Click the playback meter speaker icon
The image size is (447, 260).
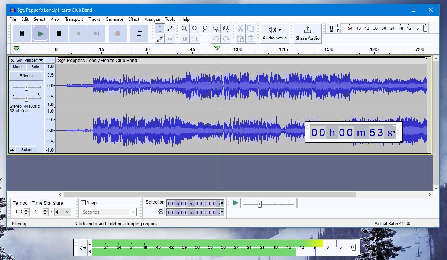click(x=83, y=248)
